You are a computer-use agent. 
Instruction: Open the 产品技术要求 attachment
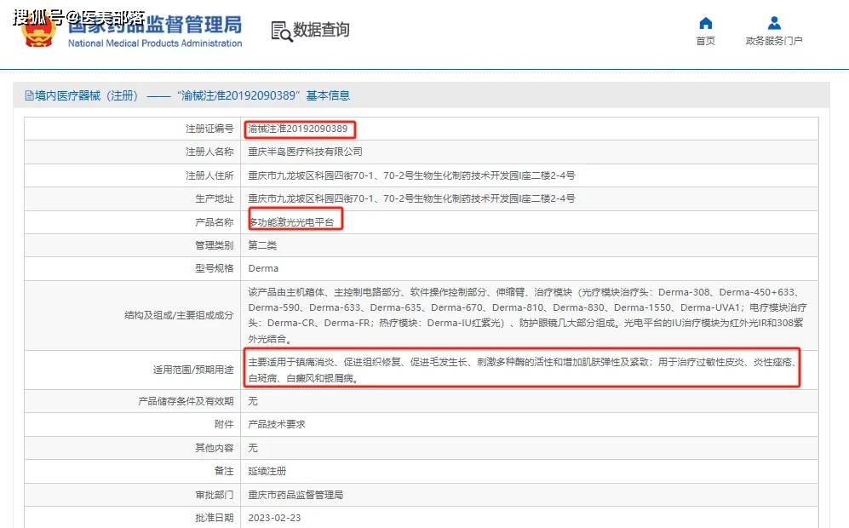coord(277,425)
